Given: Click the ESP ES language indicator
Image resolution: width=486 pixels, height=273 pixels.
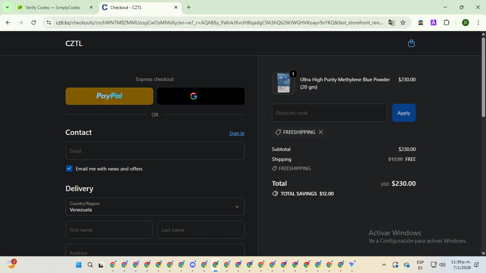Looking at the screenshot, I should [420, 265].
